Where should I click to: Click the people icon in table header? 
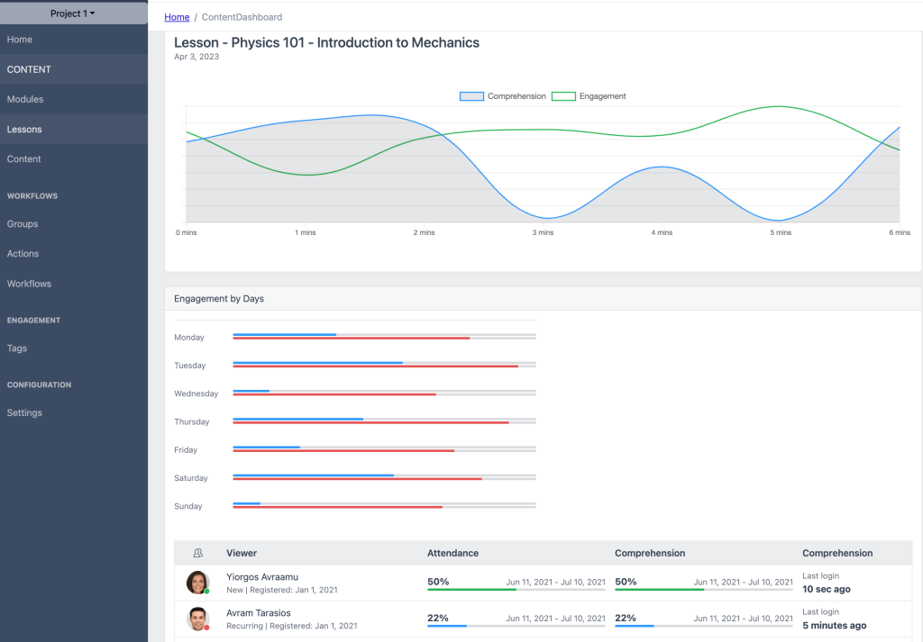point(197,553)
